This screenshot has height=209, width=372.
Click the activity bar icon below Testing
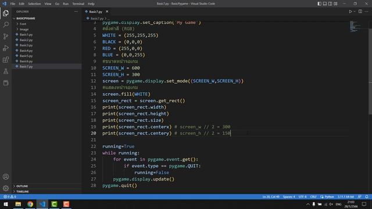coord(6,82)
